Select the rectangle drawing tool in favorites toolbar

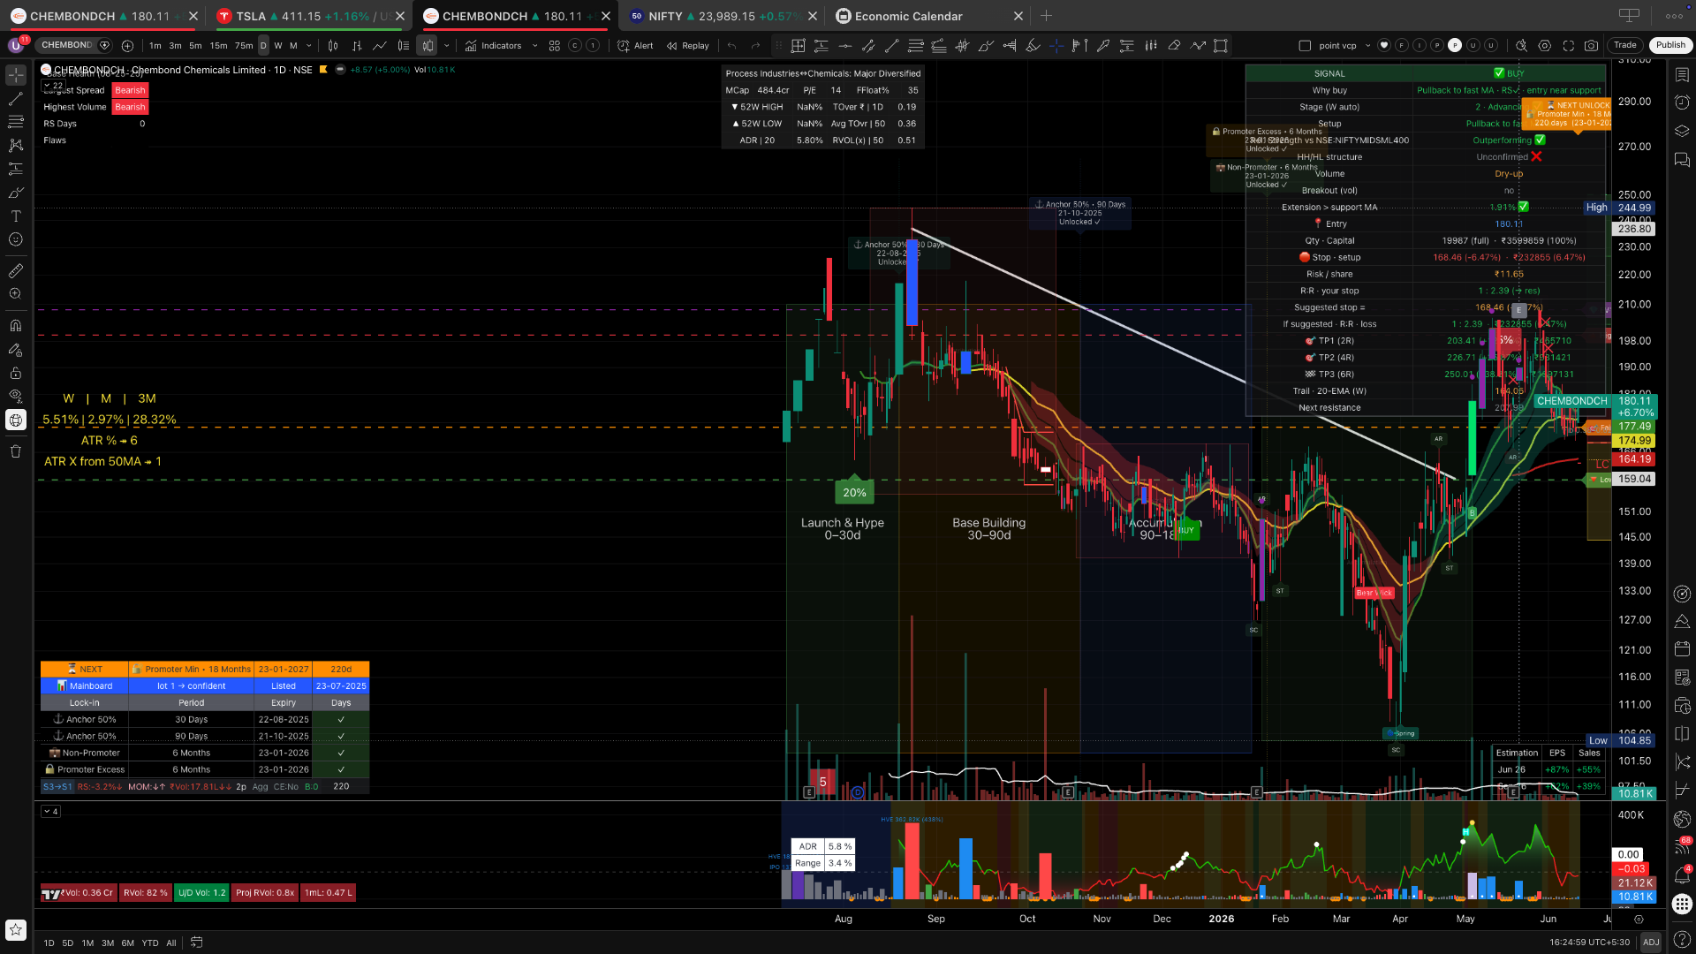point(1221,45)
